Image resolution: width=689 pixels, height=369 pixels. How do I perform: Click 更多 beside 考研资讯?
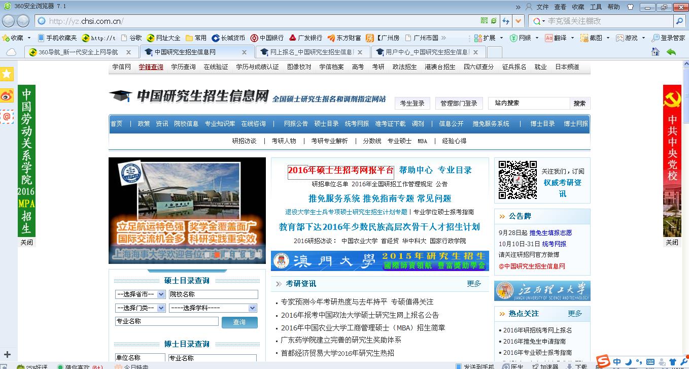[x=474, y=284]
